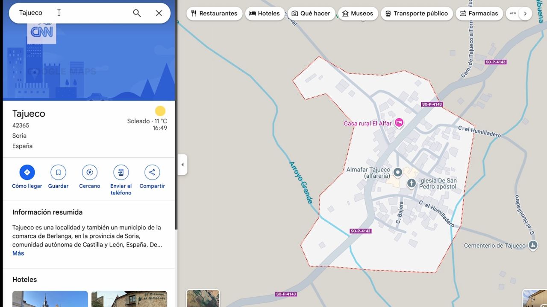Expand the summary with the Más link
This screenshot has width=547, height=307.
(18, 253)
